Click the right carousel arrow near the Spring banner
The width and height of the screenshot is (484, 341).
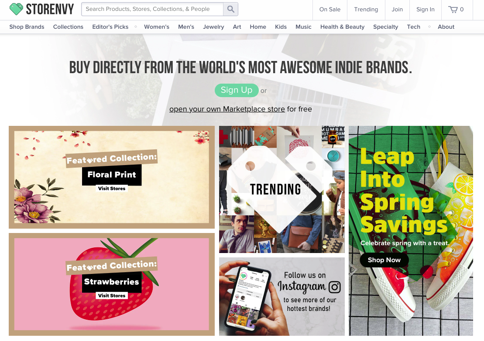352,270
